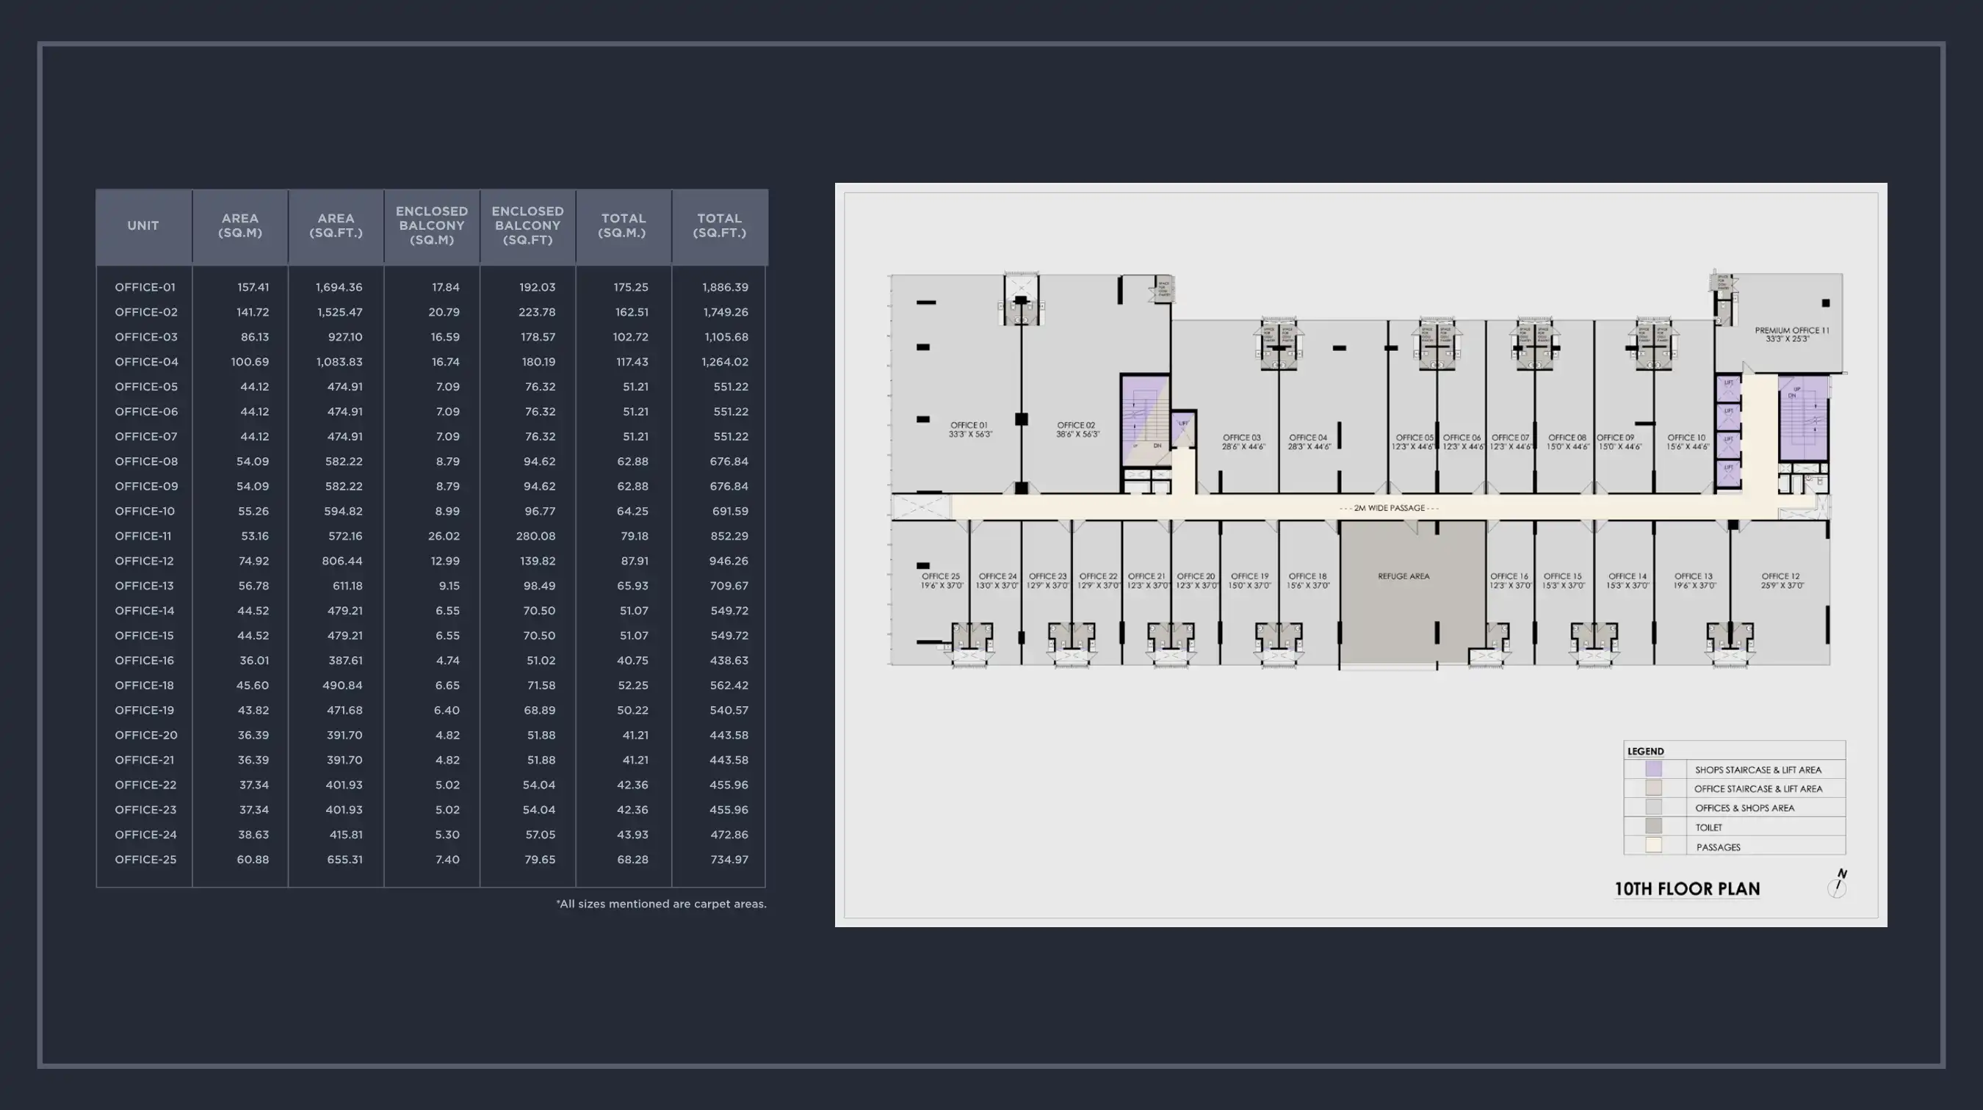Toggle the PASSAGES legend entry

point(1717,847)
